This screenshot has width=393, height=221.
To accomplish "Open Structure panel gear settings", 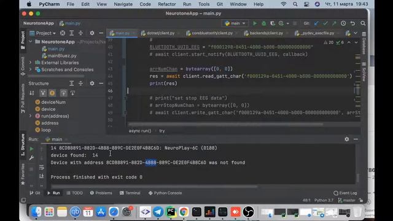I will coord(92,83).
